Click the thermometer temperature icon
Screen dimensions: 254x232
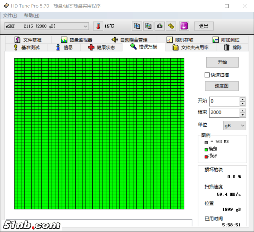tap(98, 26)
